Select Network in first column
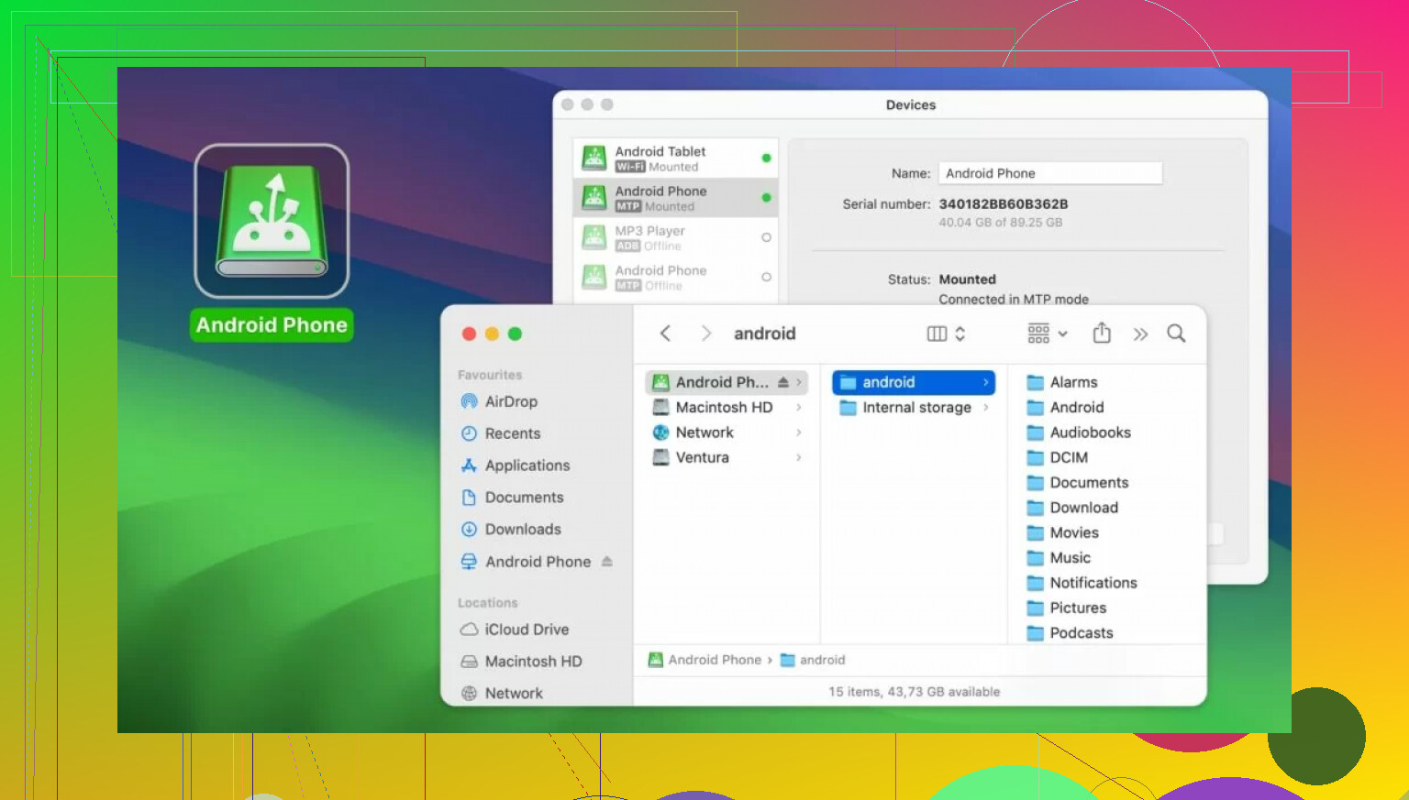Screen dimensions: 1409x800 point(727,433)
